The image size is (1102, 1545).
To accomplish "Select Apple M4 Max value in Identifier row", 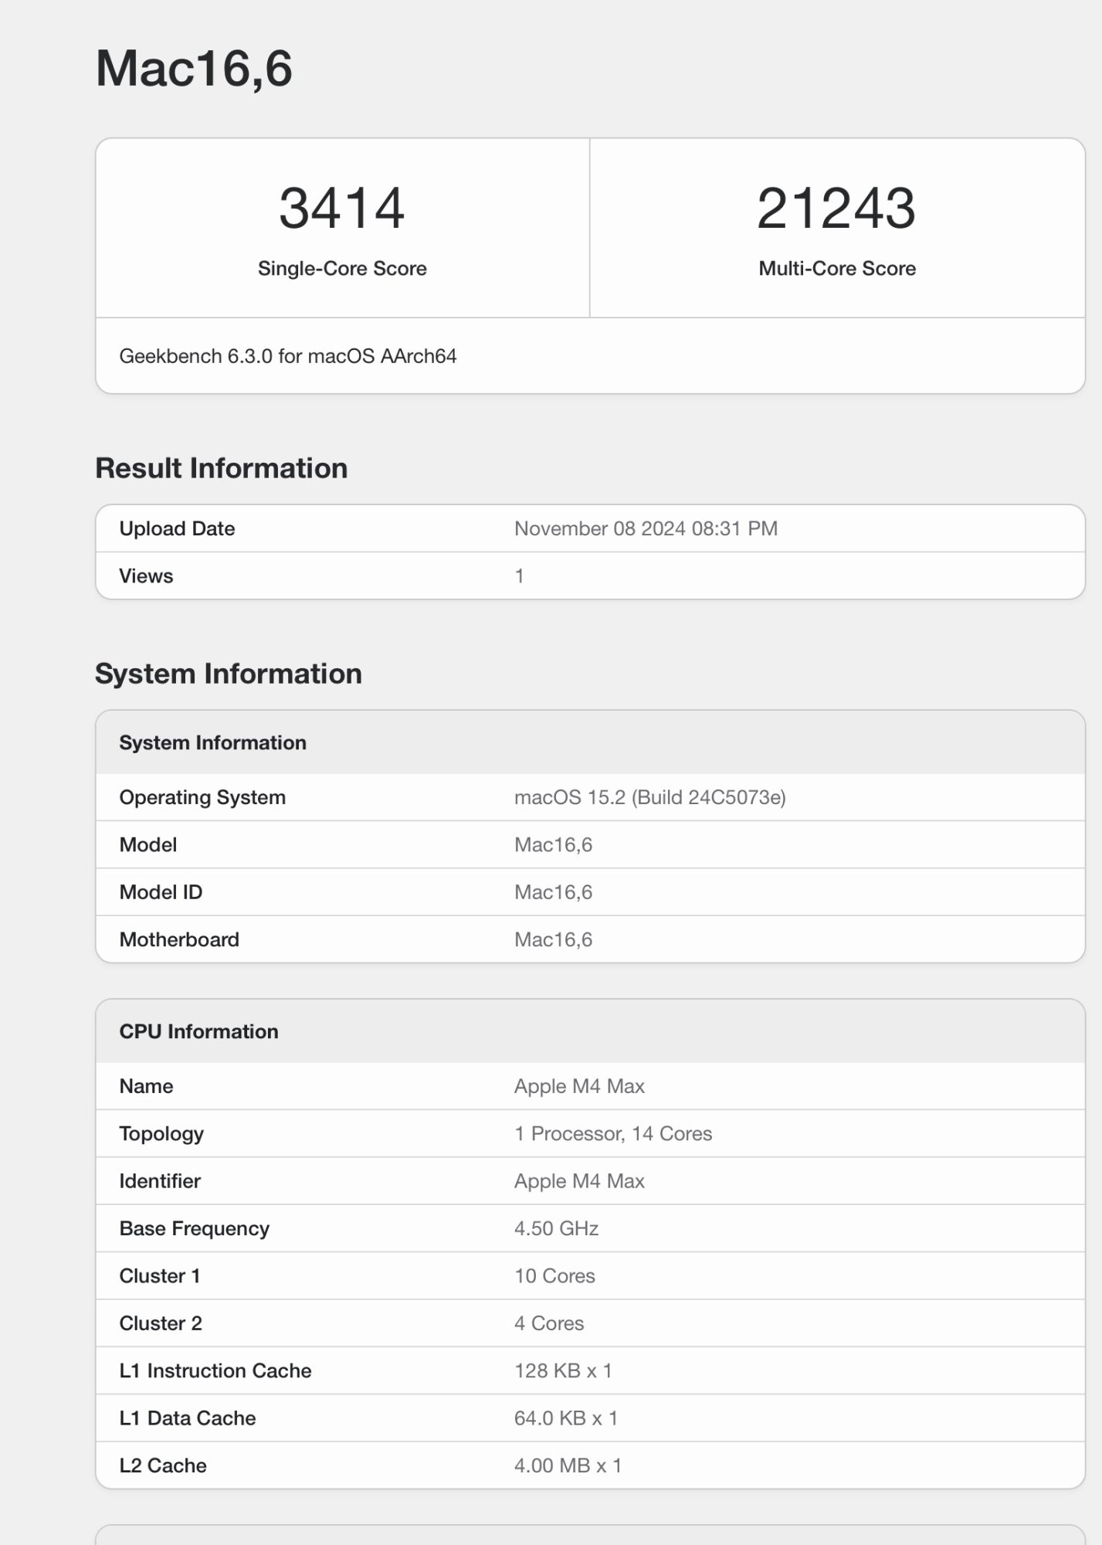I will pyautogui.click(x=579, y=1181).
